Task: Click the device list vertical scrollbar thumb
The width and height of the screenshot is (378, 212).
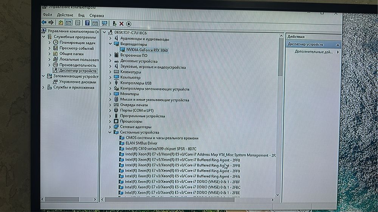Action: [x=280, y=57]
